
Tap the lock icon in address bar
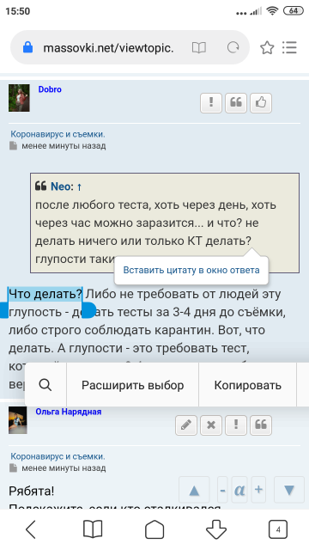point(27,47)
